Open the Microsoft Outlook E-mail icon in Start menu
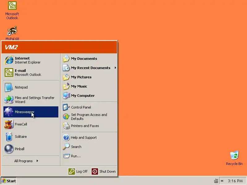Viewport: 247px width, 185px height. tap(9, 72)
